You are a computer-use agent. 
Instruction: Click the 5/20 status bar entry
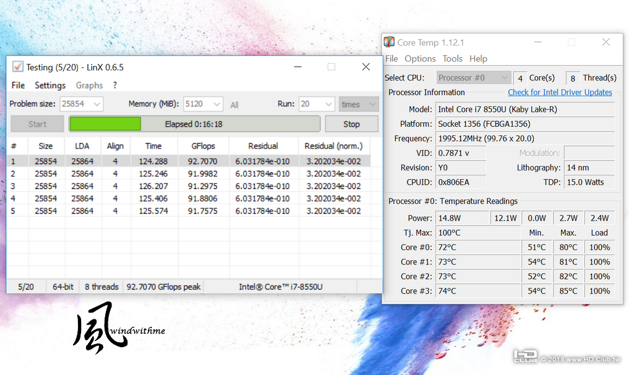pos(26,287)
